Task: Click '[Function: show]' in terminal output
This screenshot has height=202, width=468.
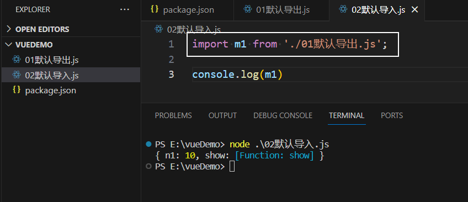Action: (x=274, y=156)
